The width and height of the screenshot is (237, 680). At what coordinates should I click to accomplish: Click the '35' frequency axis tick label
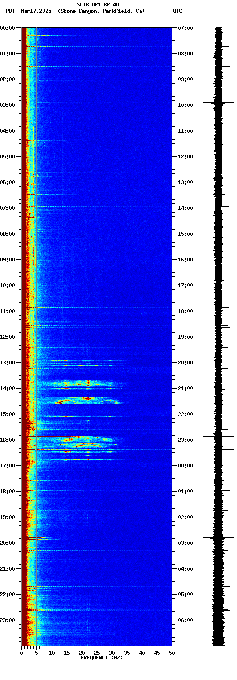click(127, 653)
